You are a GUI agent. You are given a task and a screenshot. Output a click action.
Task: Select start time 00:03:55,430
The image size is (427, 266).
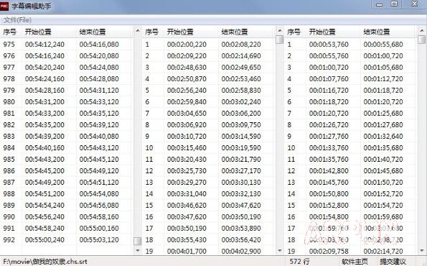tap(187, 239)
